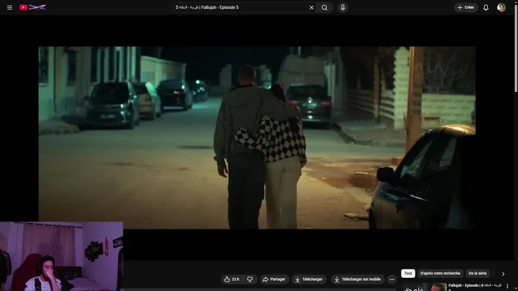Click Télécharger sur mobile button
Image resolution: width=518 pixels, height=291 pixels.
pyautogui.click(x=358, y=279)
